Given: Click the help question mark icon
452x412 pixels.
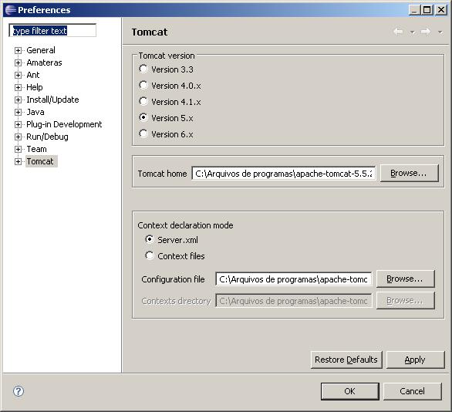Looking at the screenshot, I should point(19,391).
